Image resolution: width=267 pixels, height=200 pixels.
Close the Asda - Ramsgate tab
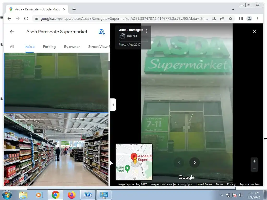pos(64,9)
